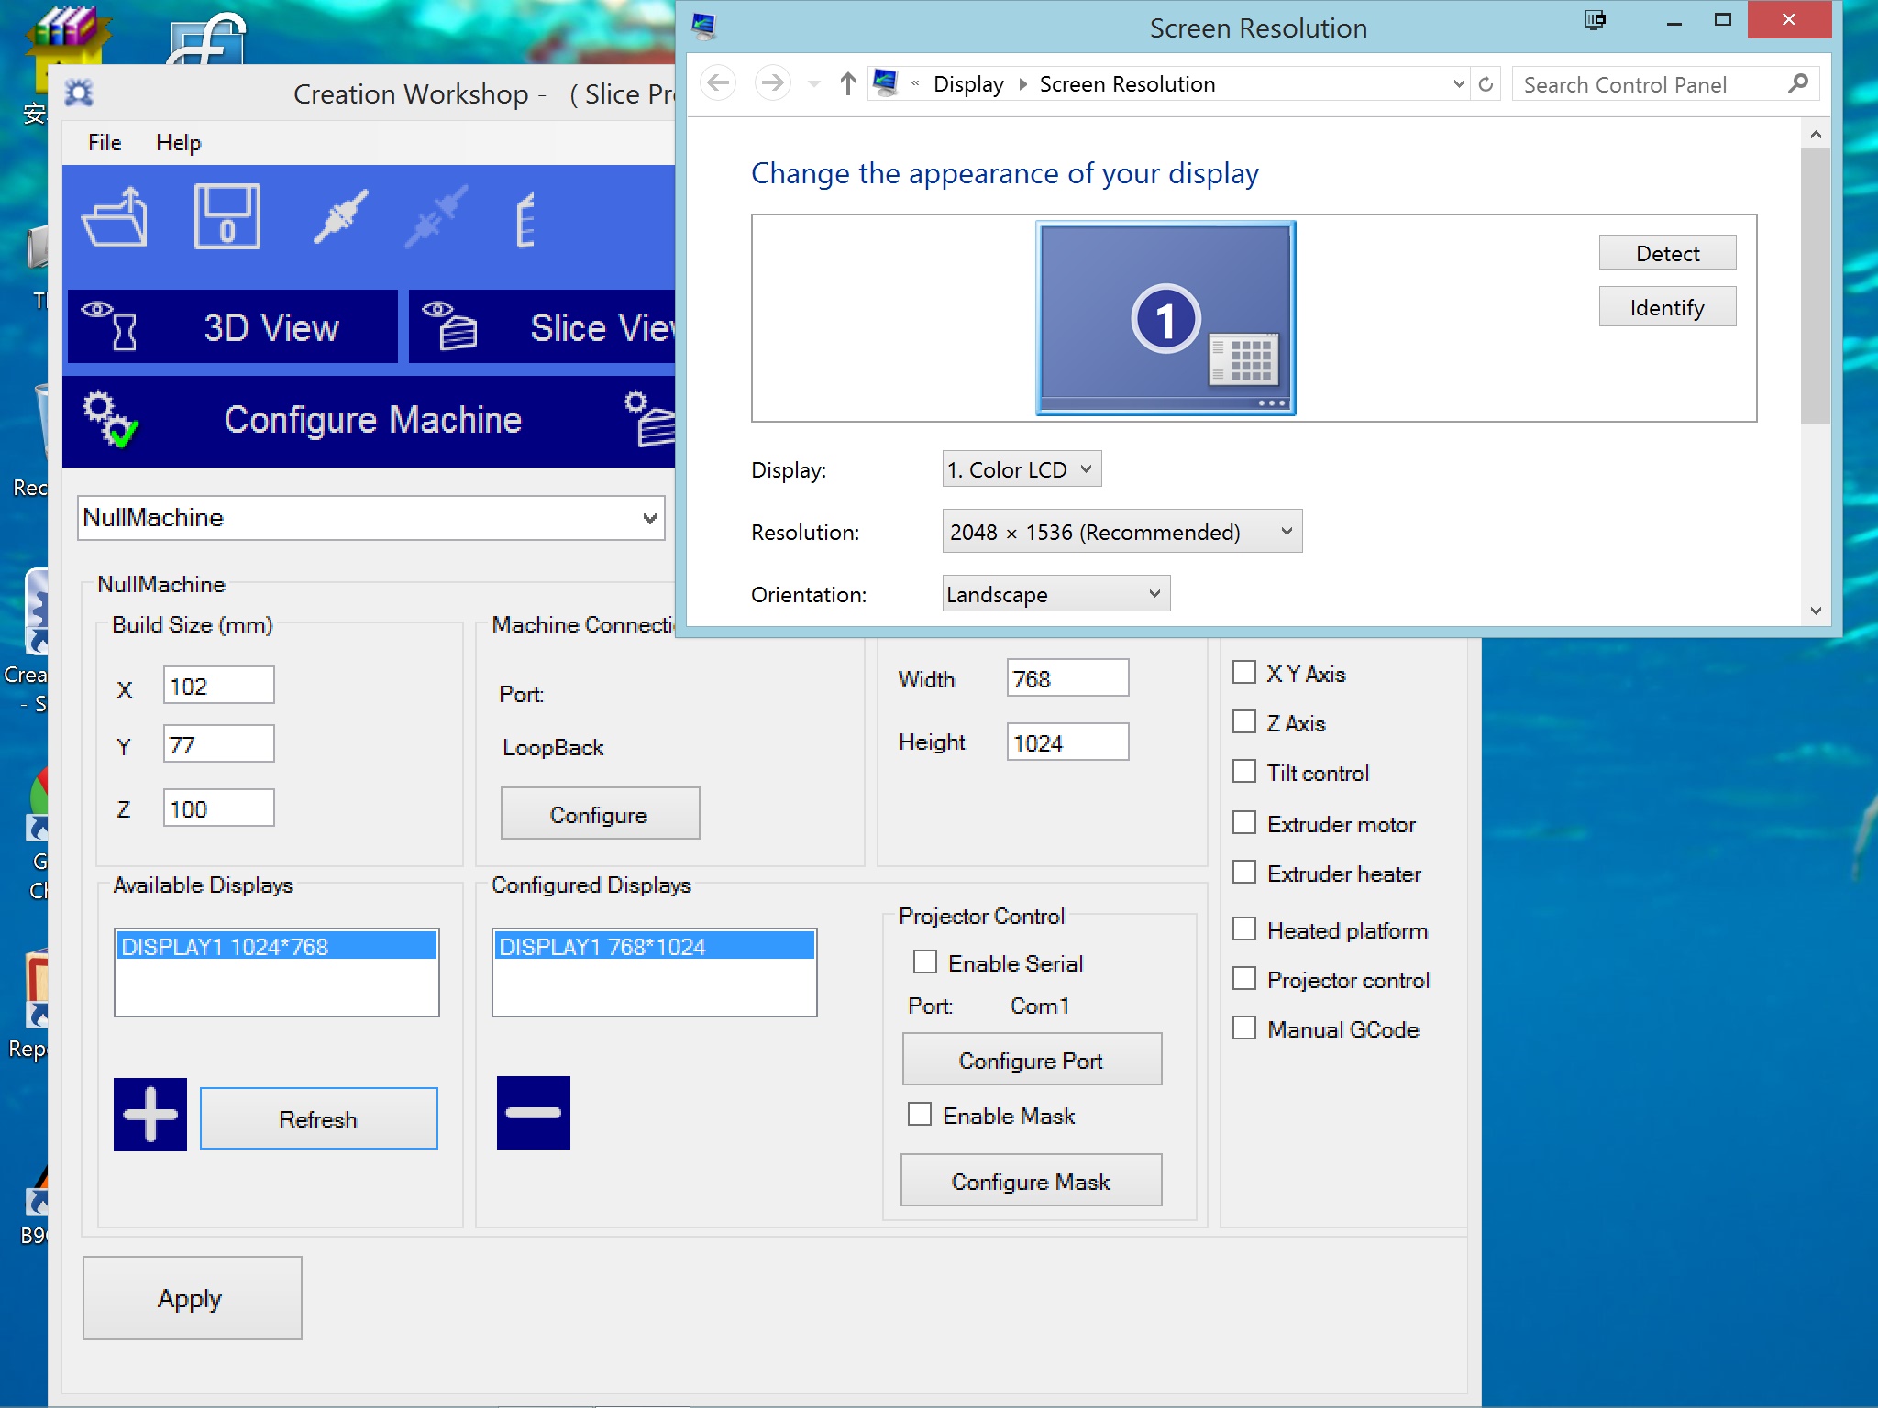Click the blue minus remove display icon
The width and height of the screenshot is (1878, 1408).
click(533, 1113)
